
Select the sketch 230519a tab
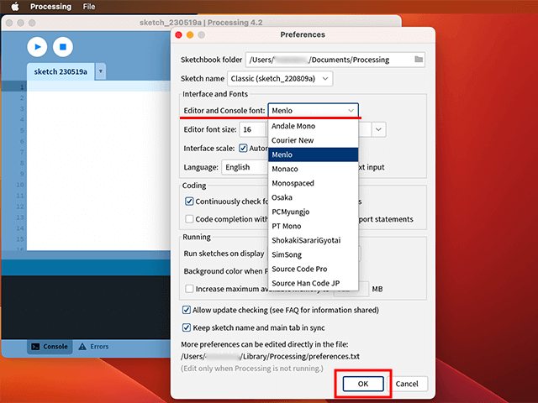[61, 71]
